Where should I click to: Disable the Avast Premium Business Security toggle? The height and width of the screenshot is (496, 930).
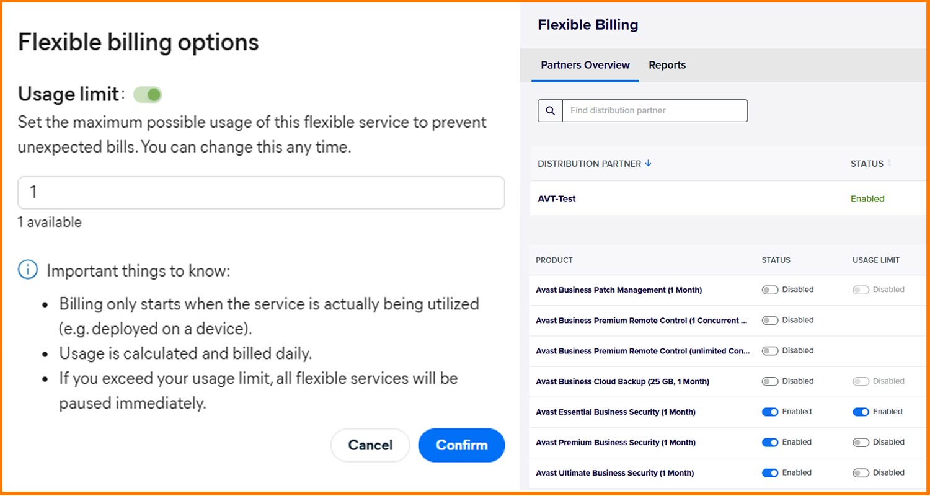(770, 442)
